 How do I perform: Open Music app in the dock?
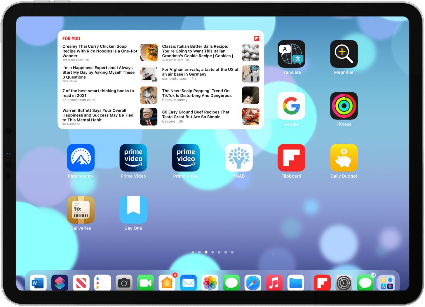274,283
